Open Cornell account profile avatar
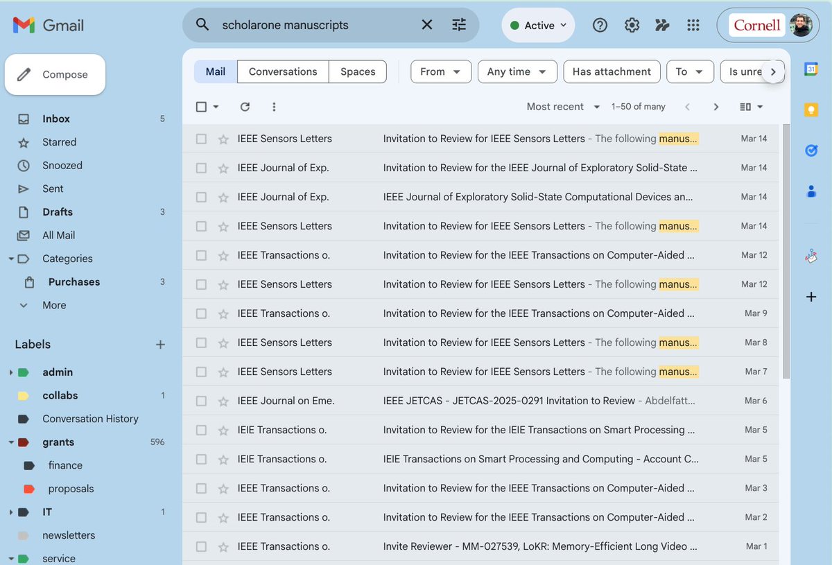 point(800,25)
